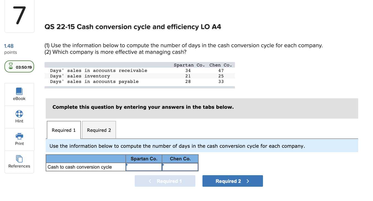Select the Required 1 tab

point(64,130)
